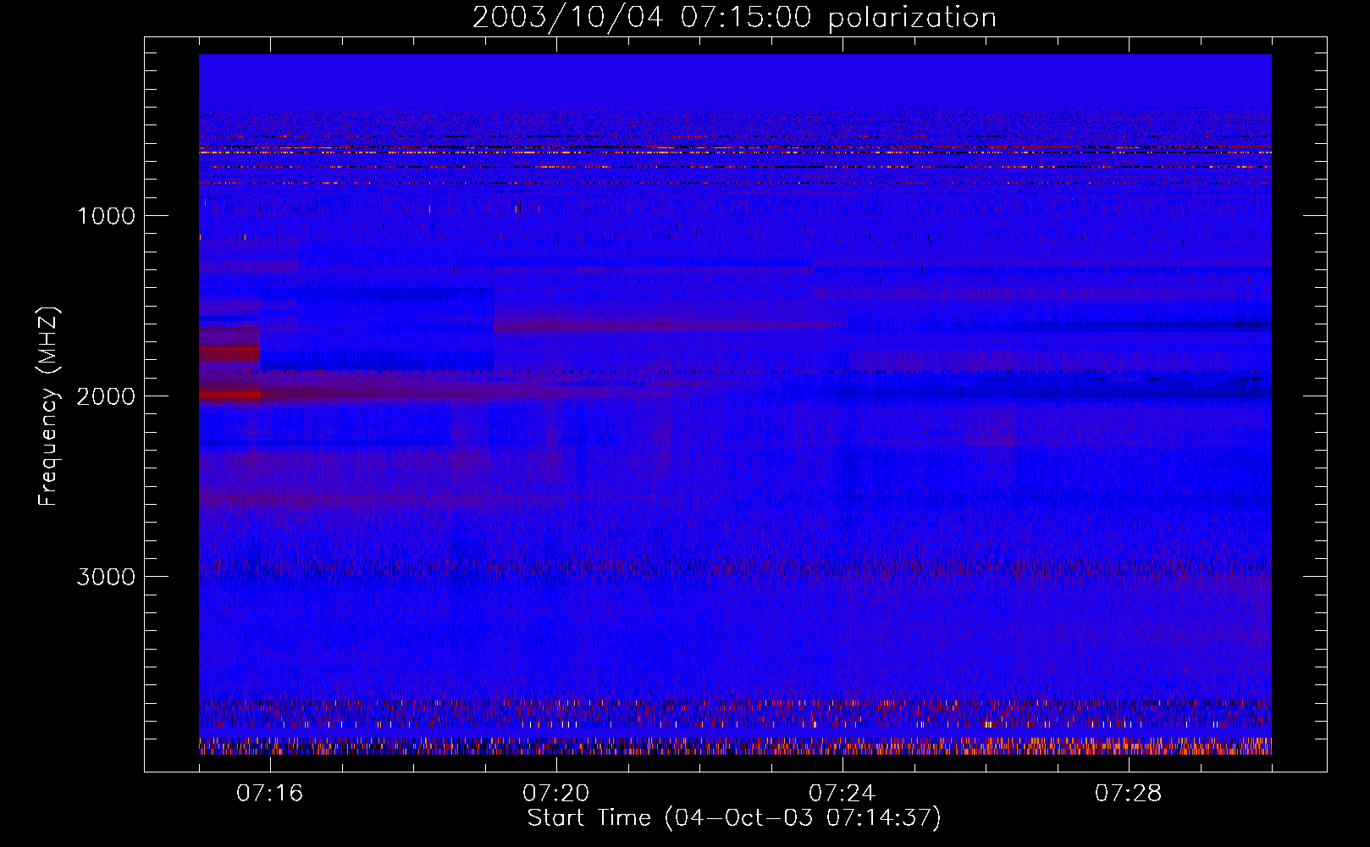Click the 07:24 time axis label
Viewport: 1370px width, 847px height.
[x=842, y=793]
